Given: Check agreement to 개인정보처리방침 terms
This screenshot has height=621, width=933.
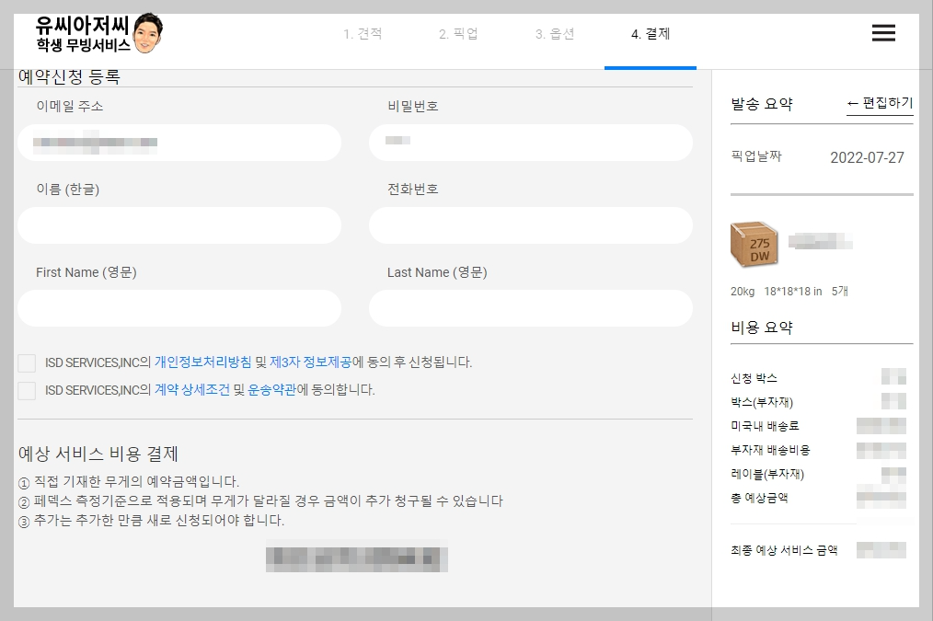Looking at the screenshot, I should pyautogui.click(x=27, y=362).
